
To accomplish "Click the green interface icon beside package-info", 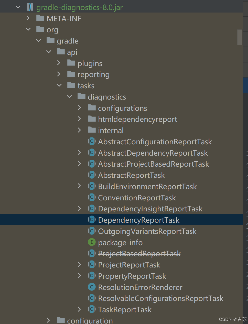I will pyautogui.click(x=92, y=242).
